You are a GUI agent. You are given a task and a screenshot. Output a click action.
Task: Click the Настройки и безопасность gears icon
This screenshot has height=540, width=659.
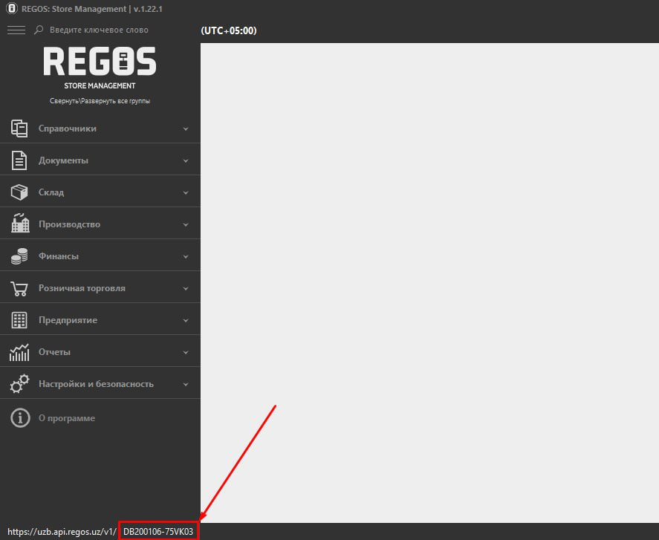pyautogui.click(x=19, y=384)
